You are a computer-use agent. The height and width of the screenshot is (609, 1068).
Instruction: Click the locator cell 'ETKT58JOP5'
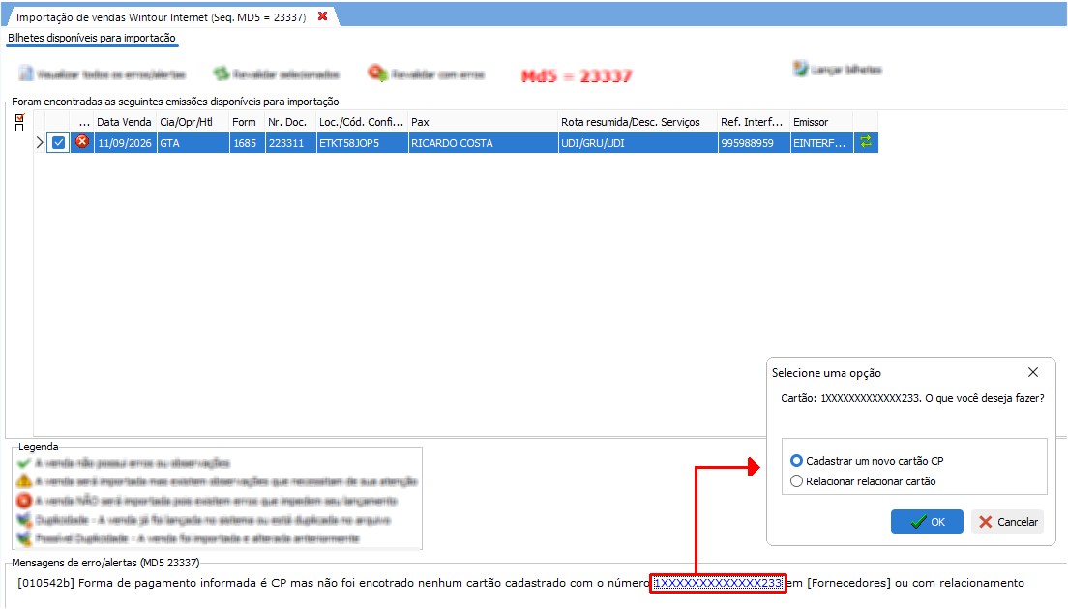pos(363,143)
